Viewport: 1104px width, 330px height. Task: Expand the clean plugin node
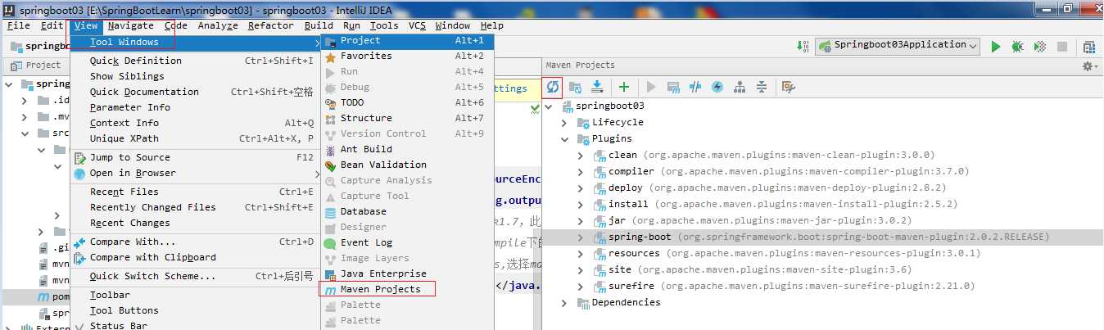click(x=581, y=155)
